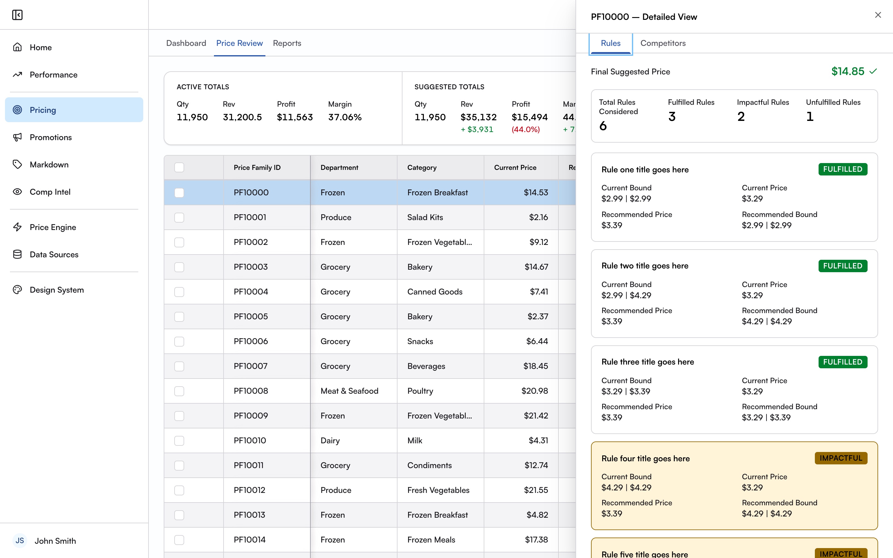Check the PF10001 row checkbox
893x558 pixels.
tap(179, 217)
